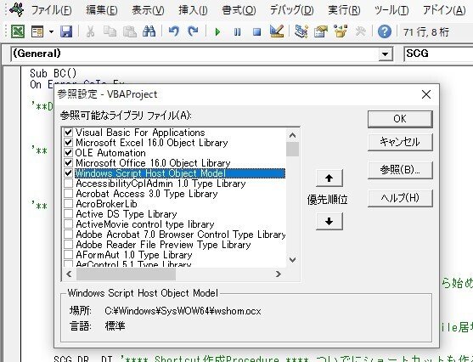Screen dimensions: 473x362
Task: Click the library list scroll-up arrow
Action: tap(292, 135)
